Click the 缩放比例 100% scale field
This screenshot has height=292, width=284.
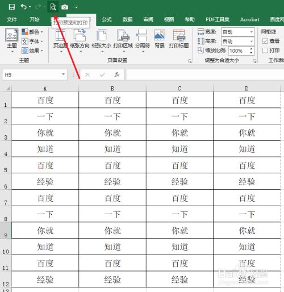[239, 51]
